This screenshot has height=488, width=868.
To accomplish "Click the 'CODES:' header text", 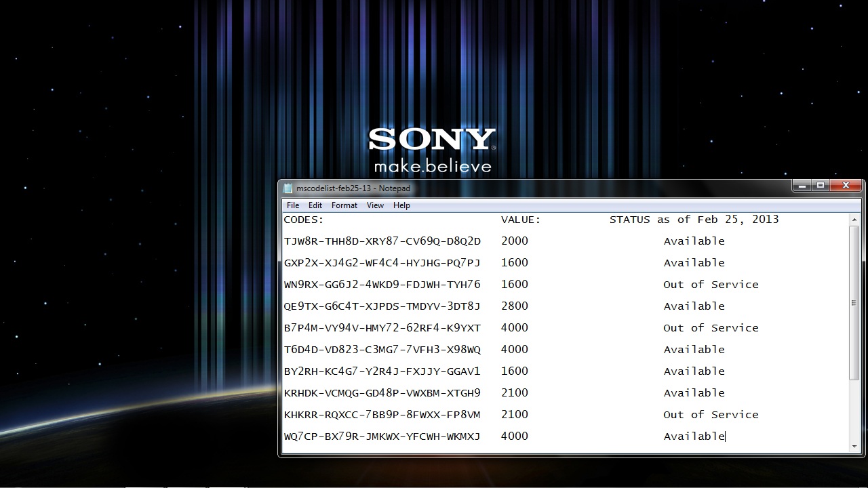I will tap(304, 220).
